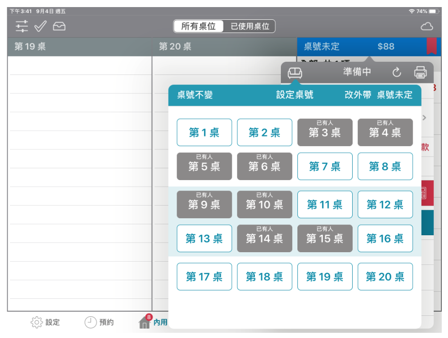
Task: Tap the cloud sync icon
Action: [x=426, y=26]
